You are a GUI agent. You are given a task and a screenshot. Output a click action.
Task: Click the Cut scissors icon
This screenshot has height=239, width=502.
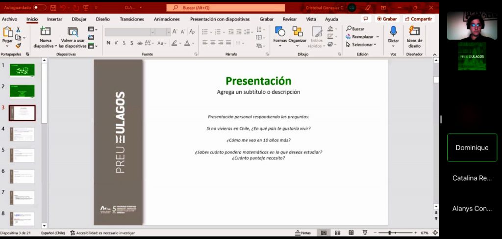(x=18, y=29)
